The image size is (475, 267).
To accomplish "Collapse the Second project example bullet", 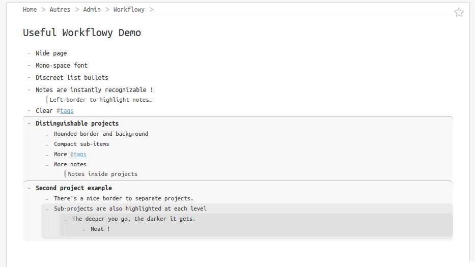I will (x=29, y=188).
